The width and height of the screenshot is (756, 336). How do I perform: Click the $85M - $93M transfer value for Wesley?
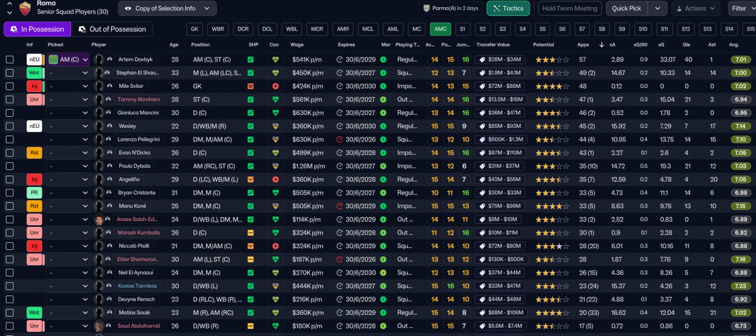pos(499,126)
